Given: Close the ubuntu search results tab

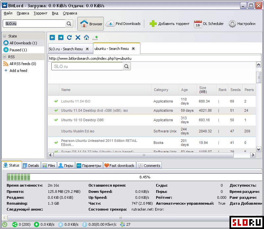Looking at the screenshot, I should [x=133, y=48].
